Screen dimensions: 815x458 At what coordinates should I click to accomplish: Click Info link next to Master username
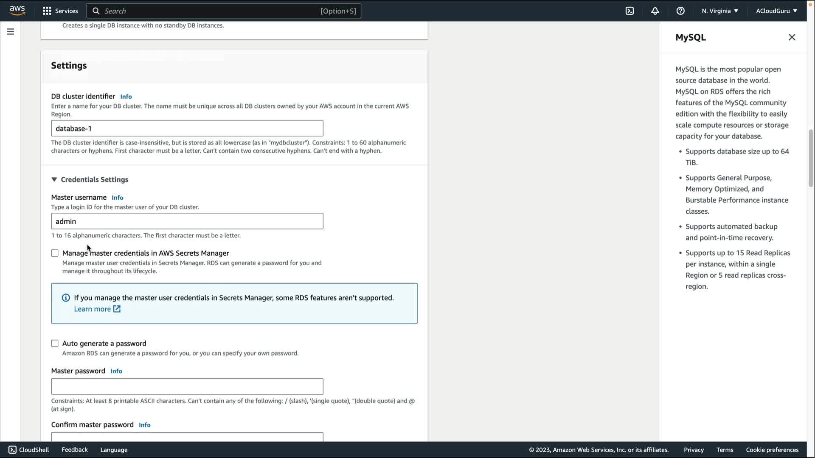coord(117,198)
